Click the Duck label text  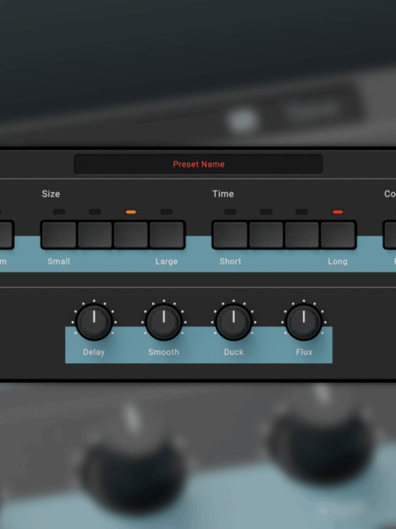233,352
